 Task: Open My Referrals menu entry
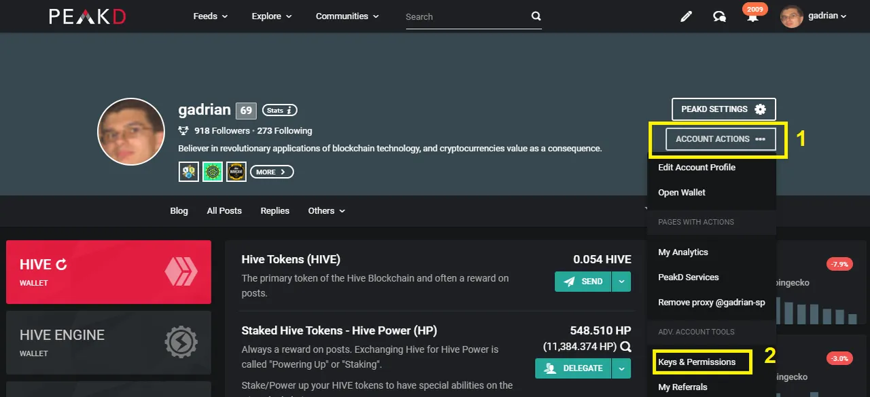tap(682, 387)
